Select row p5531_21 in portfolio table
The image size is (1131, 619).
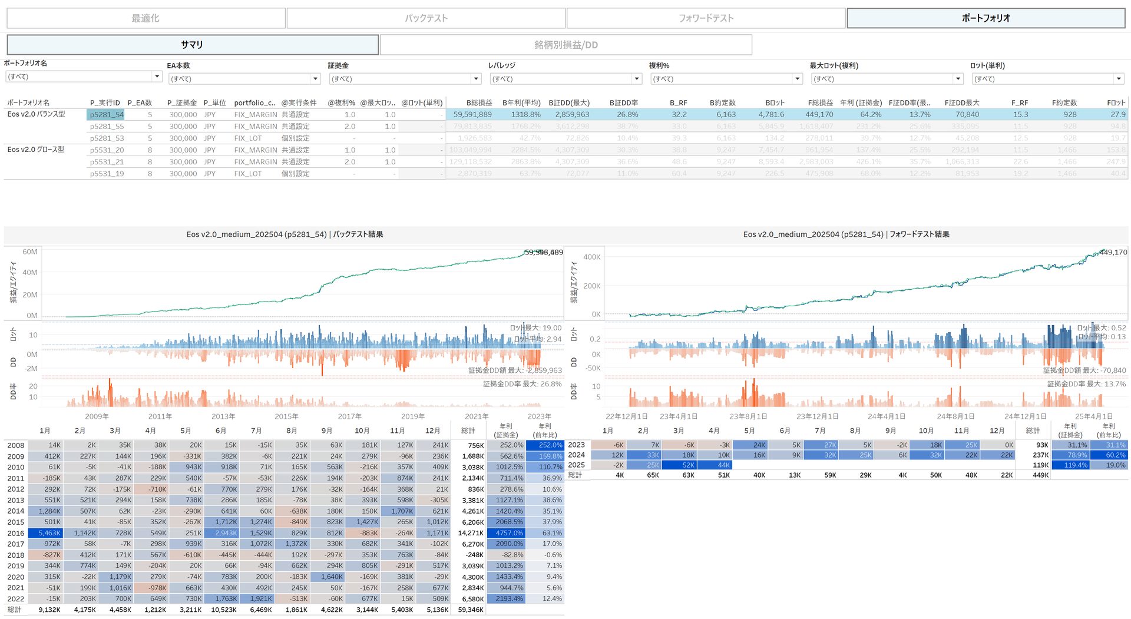point(107,162)
